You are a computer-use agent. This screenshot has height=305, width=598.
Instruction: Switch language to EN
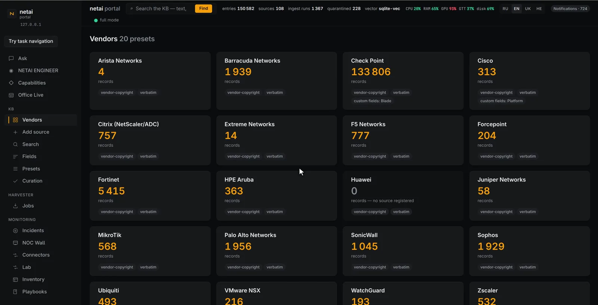517,9
